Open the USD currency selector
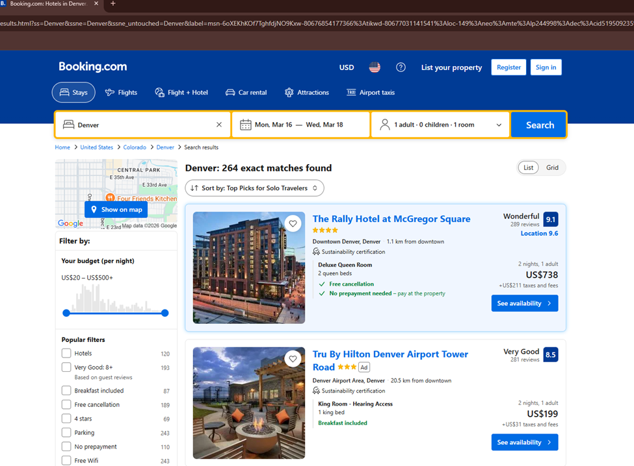The image size is (634, 466). pos(347,67)
